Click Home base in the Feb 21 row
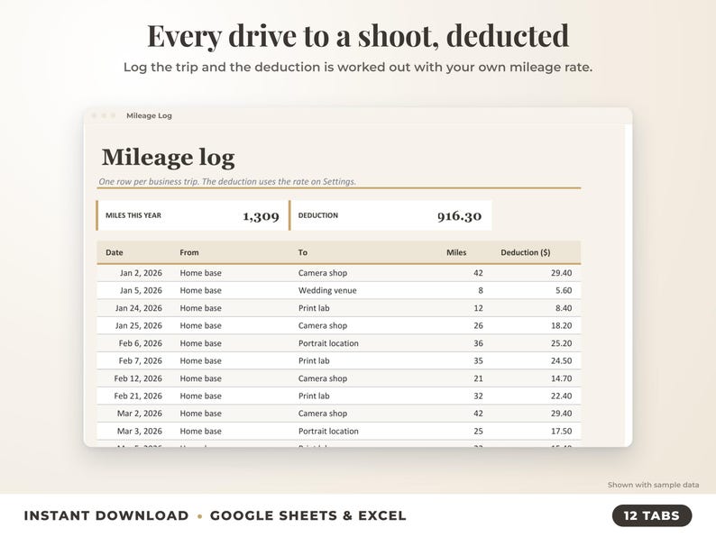 click(x=200, y=396)
